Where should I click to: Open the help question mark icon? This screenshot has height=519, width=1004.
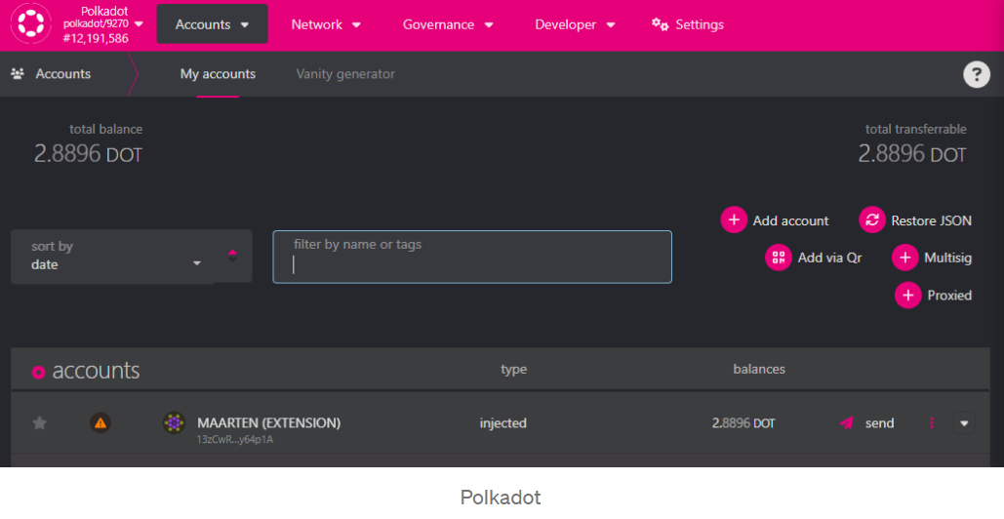(x=976, y=74)
